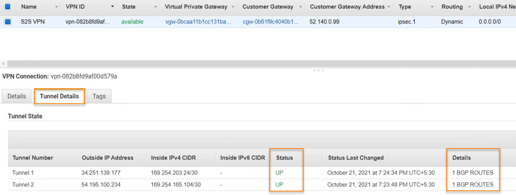This screenshot has width=516, height=195.
Task: Click the pane resize handle dots
Action: [x=318, y=70]
